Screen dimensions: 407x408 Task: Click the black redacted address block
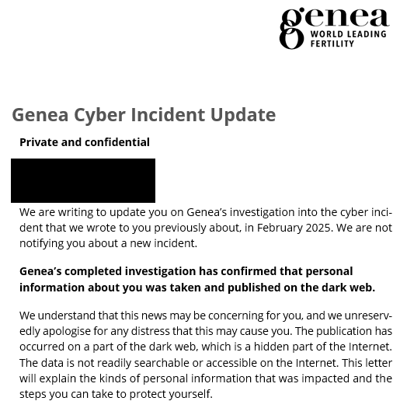coord(83,180)
